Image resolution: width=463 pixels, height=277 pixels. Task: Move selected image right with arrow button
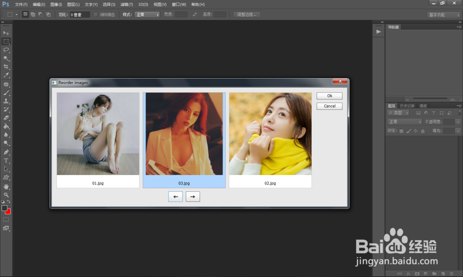193,197
